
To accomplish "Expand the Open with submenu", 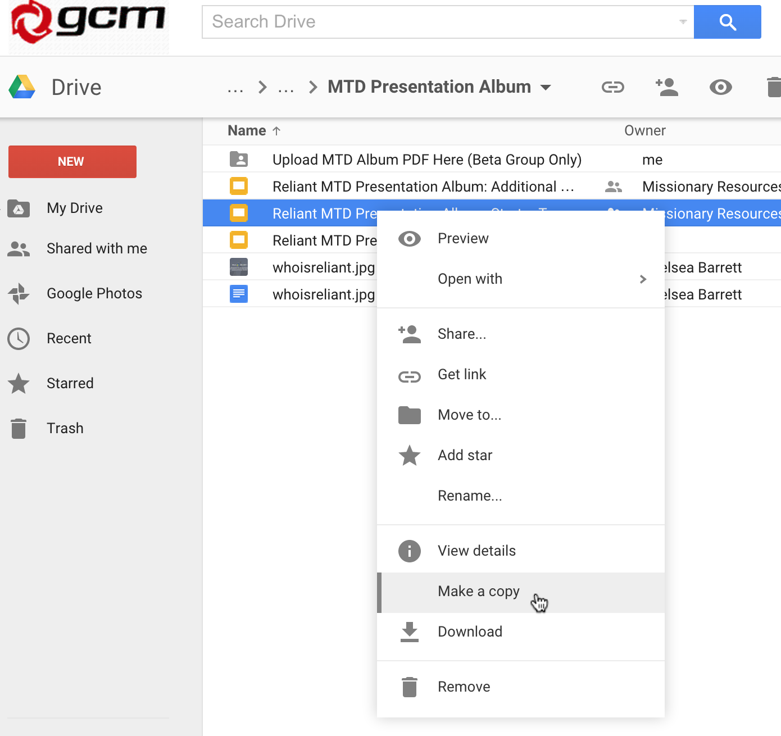I will tap(643, 279).
